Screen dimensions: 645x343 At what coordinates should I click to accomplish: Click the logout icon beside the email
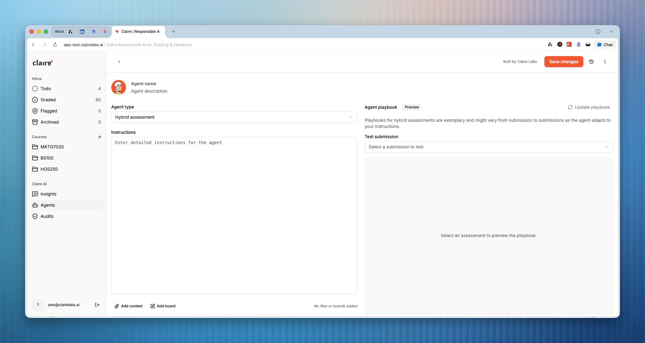point(97,305)
